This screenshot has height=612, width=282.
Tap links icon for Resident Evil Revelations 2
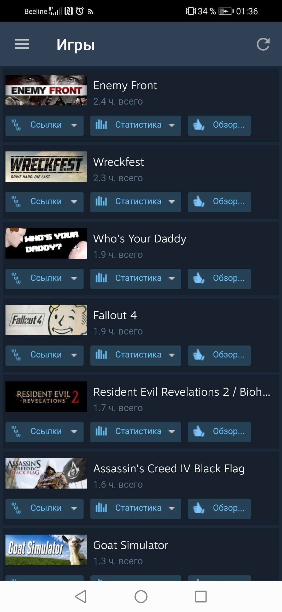coord(16,432)
